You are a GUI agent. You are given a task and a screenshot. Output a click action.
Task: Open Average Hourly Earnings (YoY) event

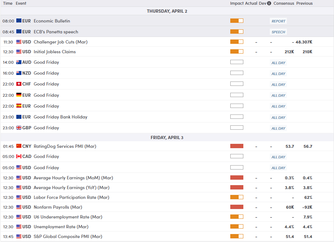pyautogui.click(x=71, y=188)
